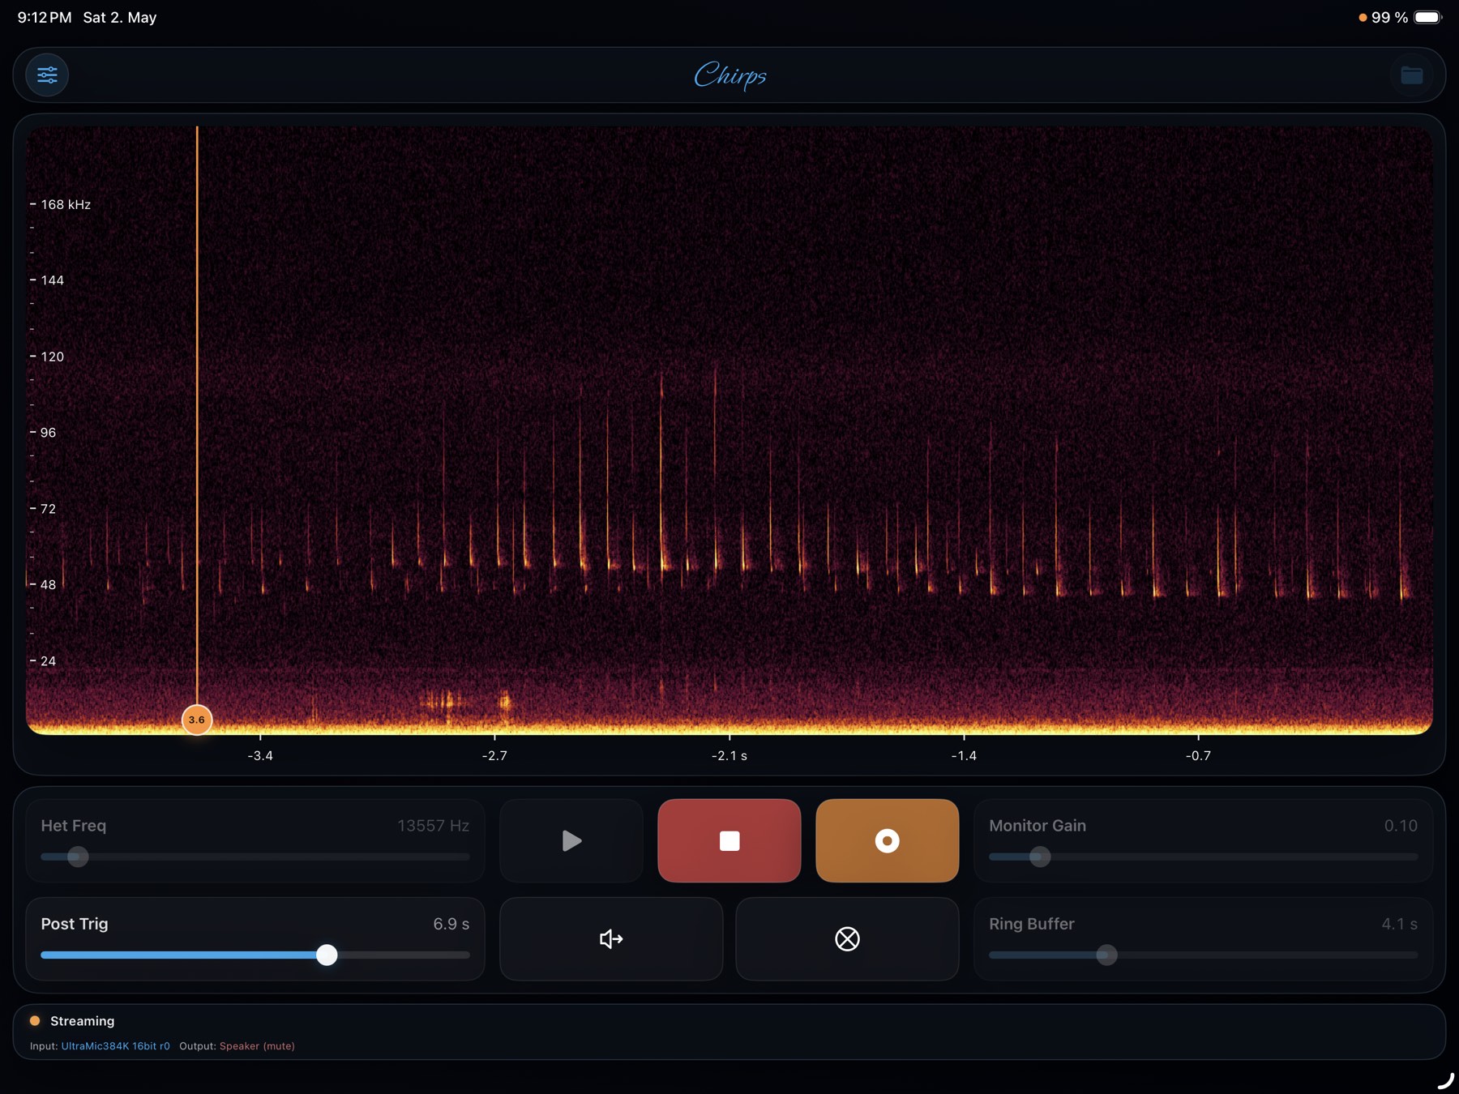The width and height of the screenshot is (1459, 1094).
Task: Toggle speaker output routing icon
Action: point(611,938)
